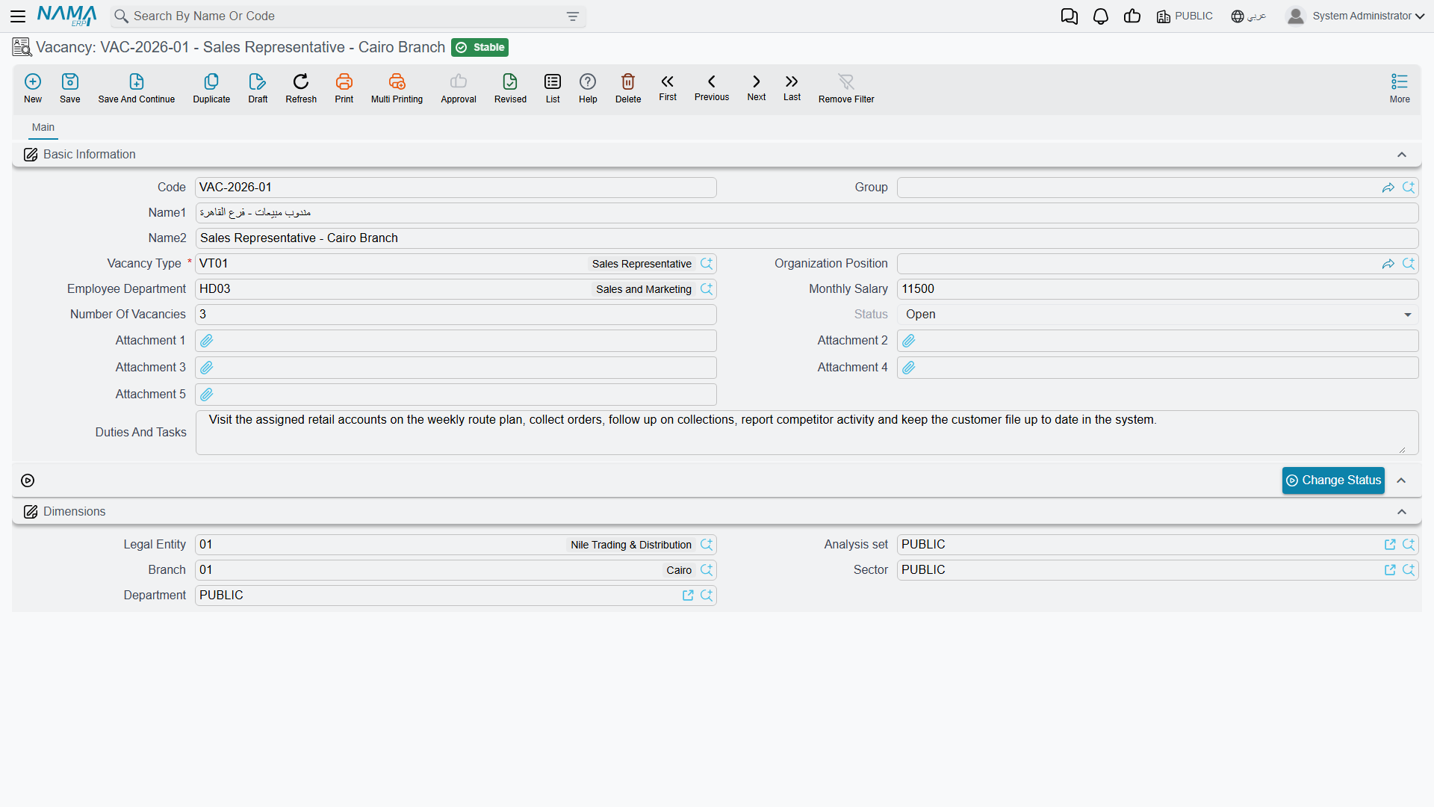Image resolution: width=1434 pixels, height=807 pixels.
Task: Open Multi Printing option
Action: click(x=397, y=88)
